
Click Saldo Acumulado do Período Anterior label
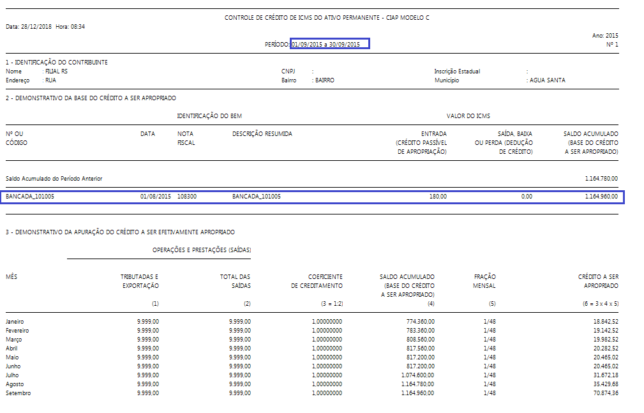pyautogui.click(x=54, y=179)
